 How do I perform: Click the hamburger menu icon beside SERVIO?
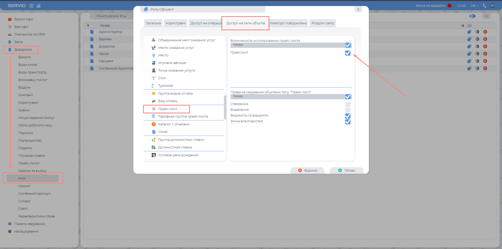tap(31, 6)
